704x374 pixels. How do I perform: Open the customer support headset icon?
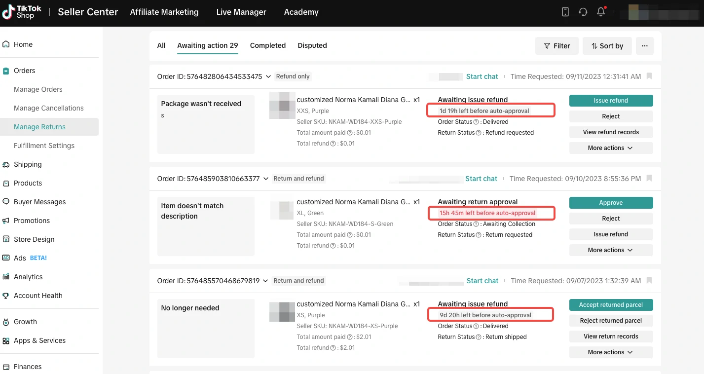tap(583, 12)
